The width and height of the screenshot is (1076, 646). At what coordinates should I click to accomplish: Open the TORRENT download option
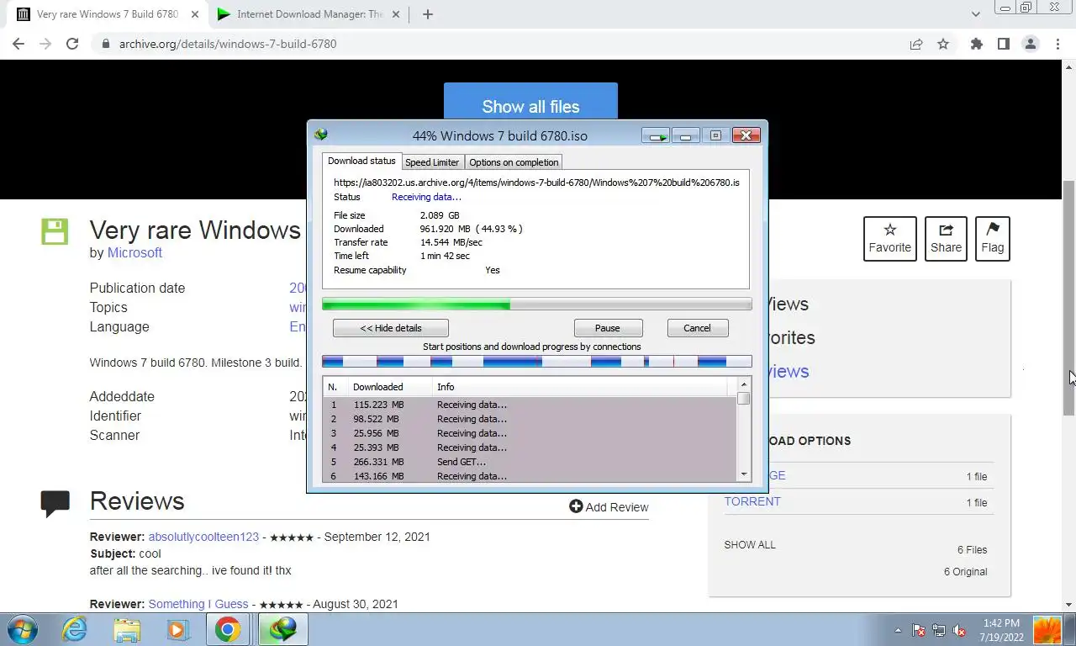pos(752,501)
